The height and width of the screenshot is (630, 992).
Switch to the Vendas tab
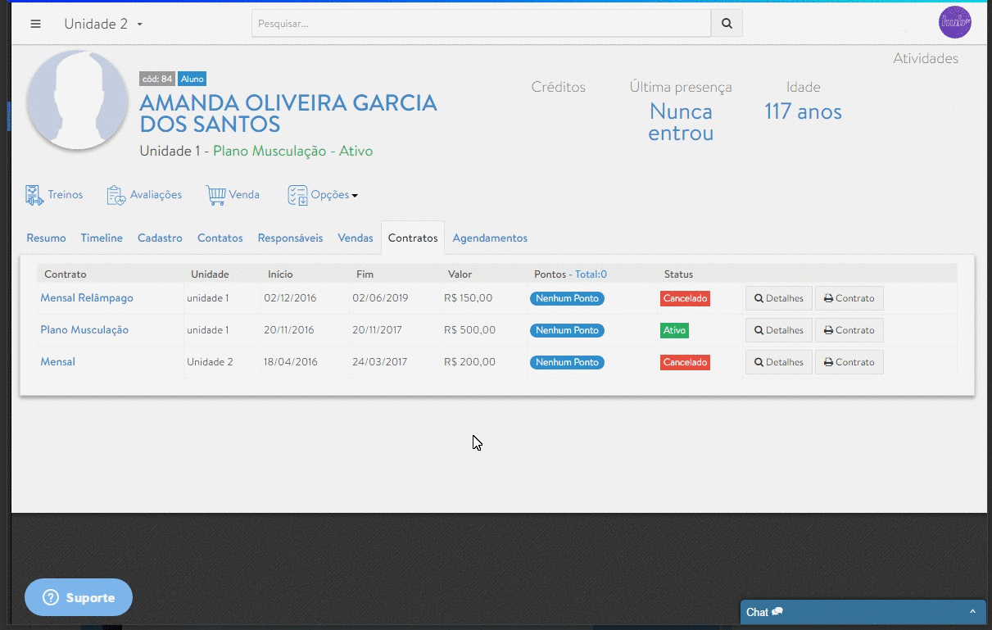[355, 238]
